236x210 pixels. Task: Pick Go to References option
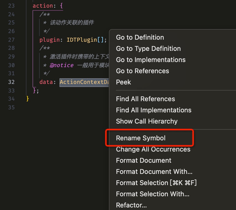coord(142,71)
